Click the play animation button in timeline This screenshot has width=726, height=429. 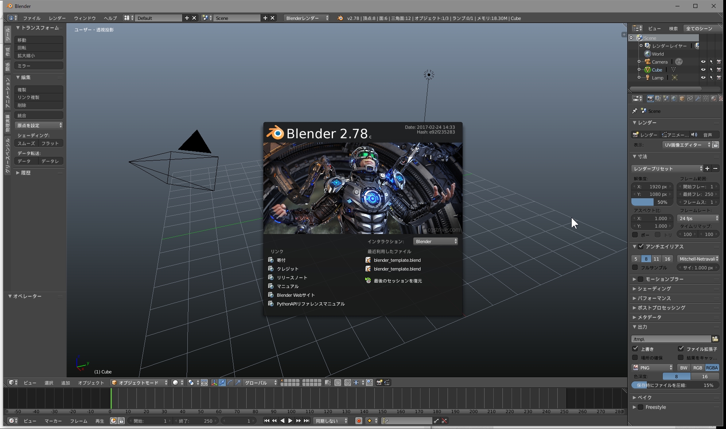coord(290,421)
